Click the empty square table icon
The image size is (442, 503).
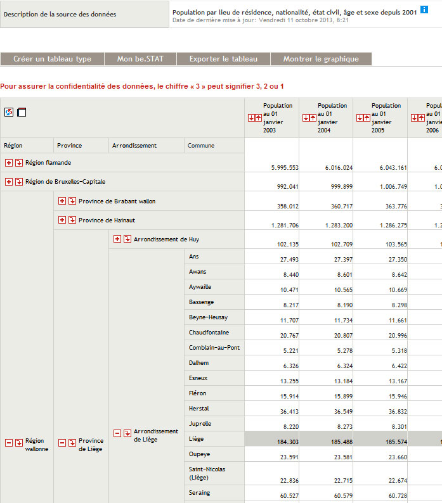point(22,112)
